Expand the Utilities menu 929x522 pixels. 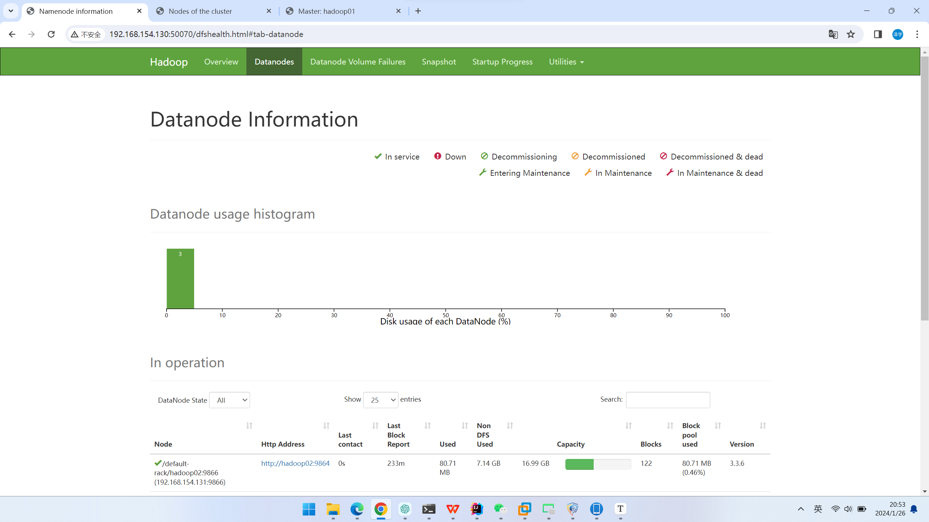click(x=566, y=62)
